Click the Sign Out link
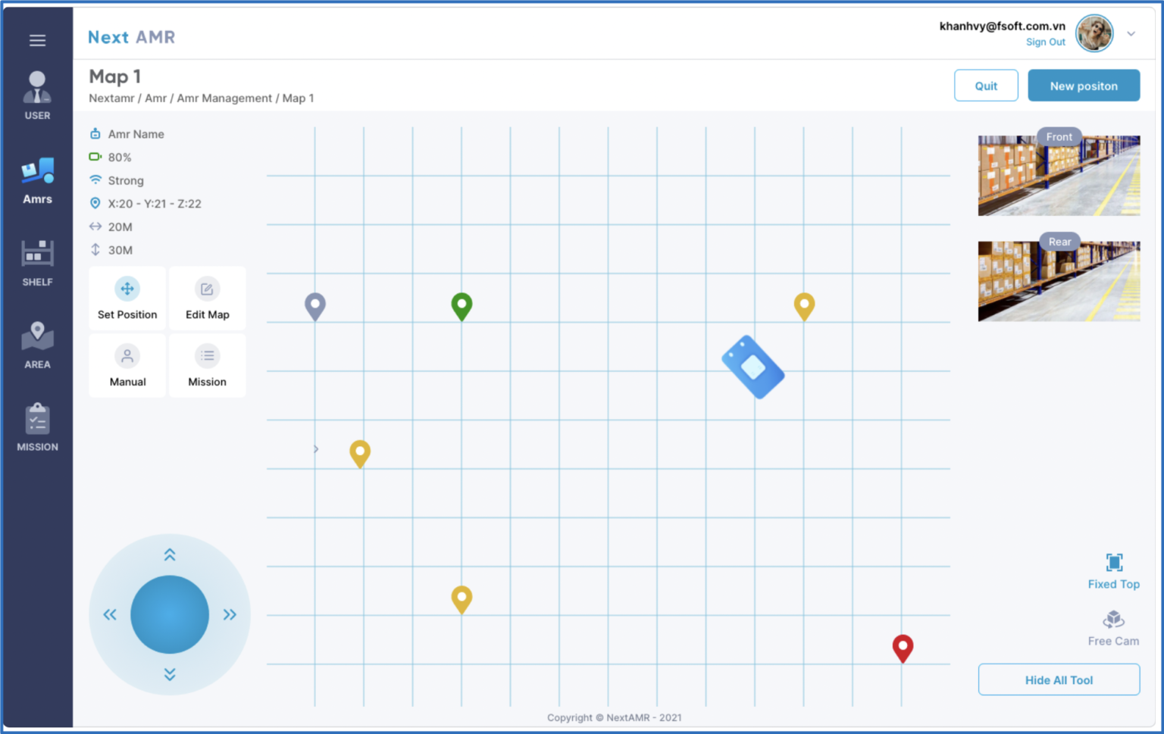The height and width of the screenshot is (734, 1164). [x=1045, y=42]
